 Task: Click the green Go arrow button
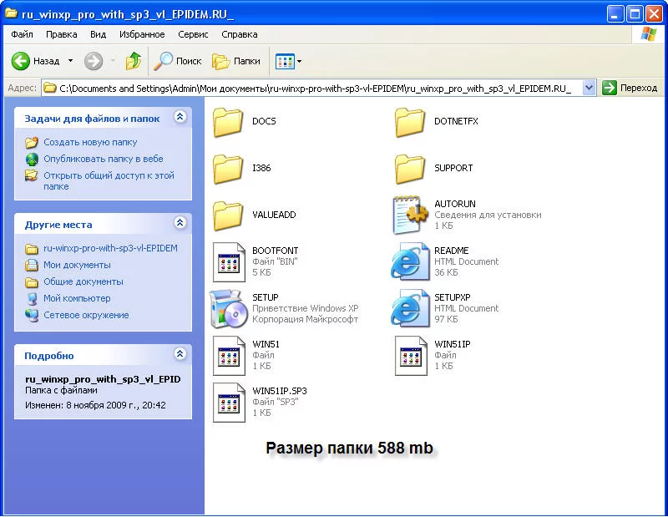(610, 89)
